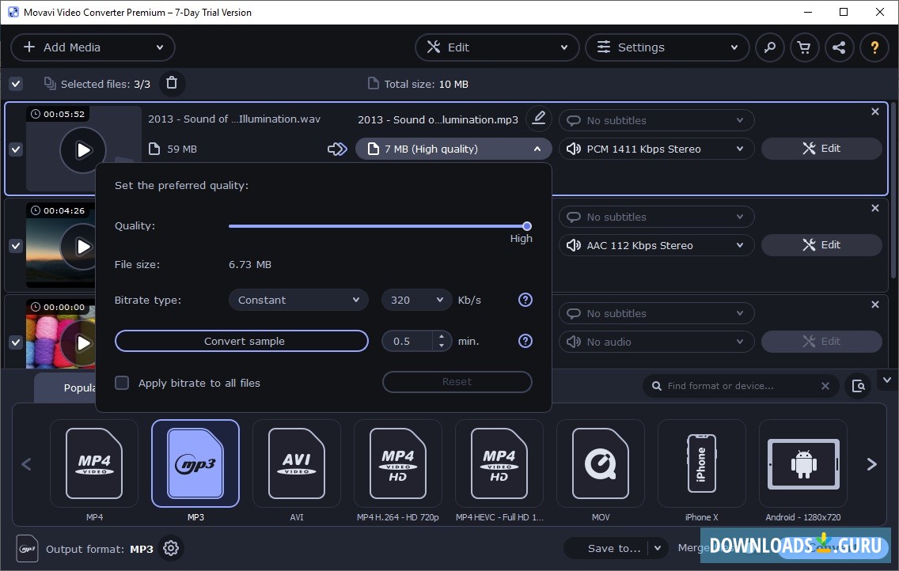Clear the format search field with X
The image size is (899, 571).
click(825, 386)
